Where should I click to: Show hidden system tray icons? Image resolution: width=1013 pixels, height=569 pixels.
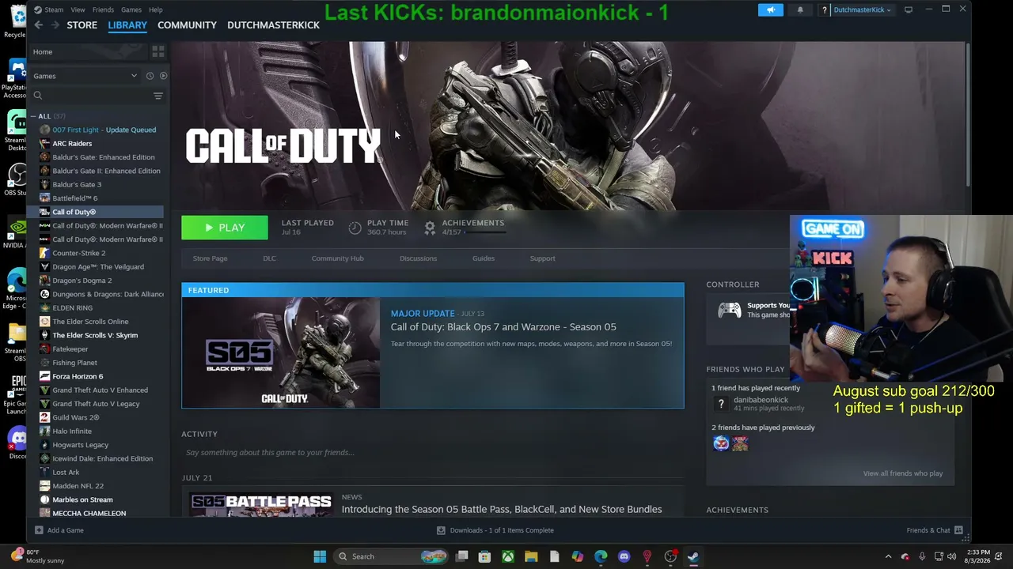[888, 556]
